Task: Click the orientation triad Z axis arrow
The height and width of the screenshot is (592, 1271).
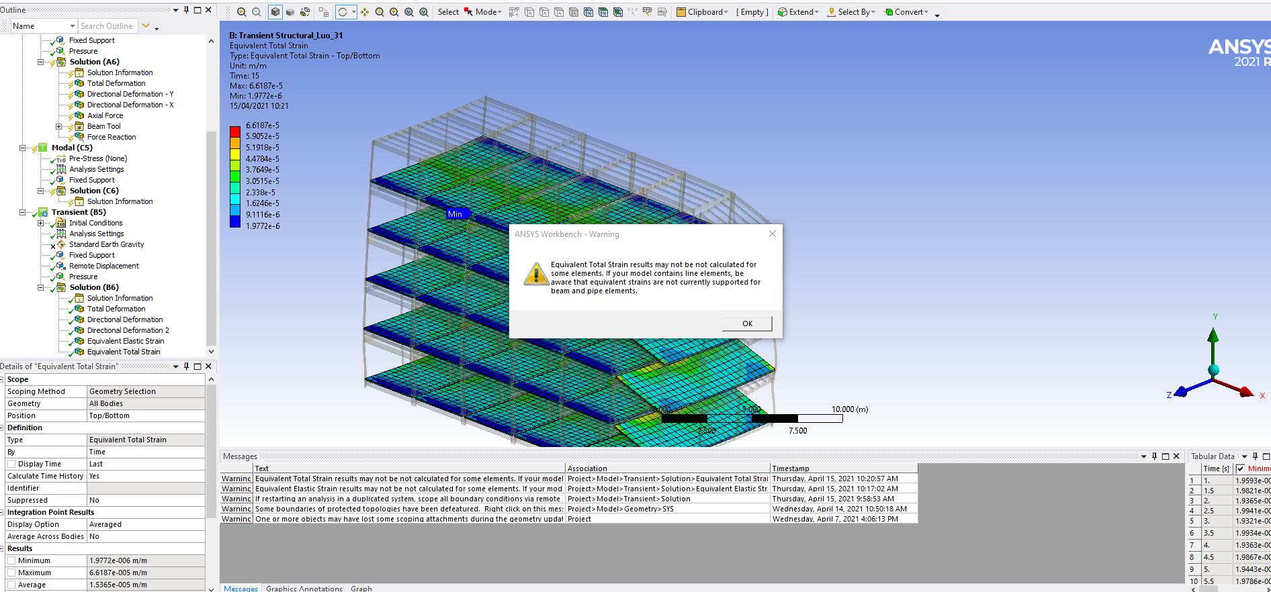Action: coord(1182,392)
